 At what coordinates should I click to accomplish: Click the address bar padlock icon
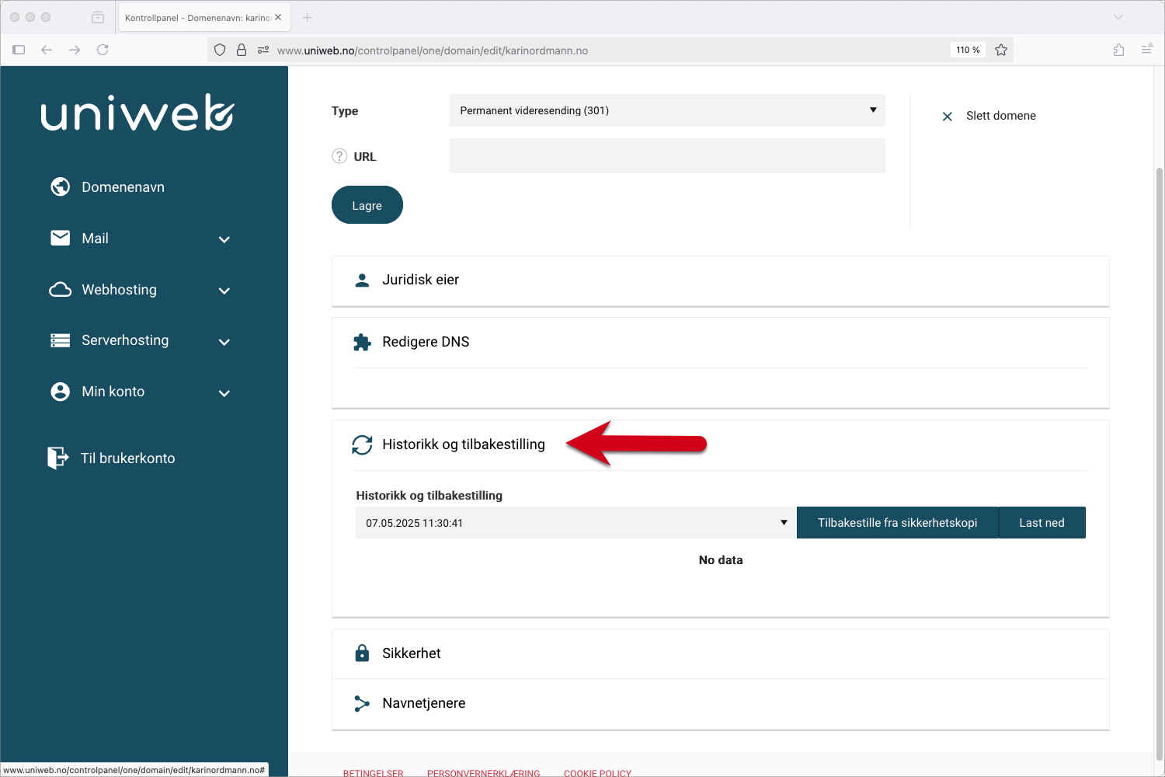click(242, 50)
